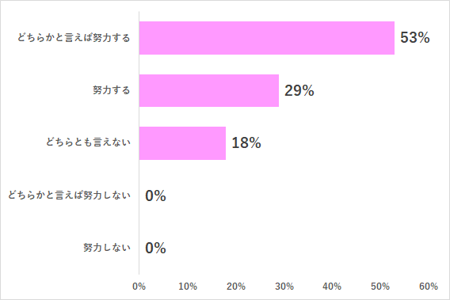Click 0% label beside どちらかと言えば努力しない
The width and height of the screenshot is (450, 300).
pos(155,196)
